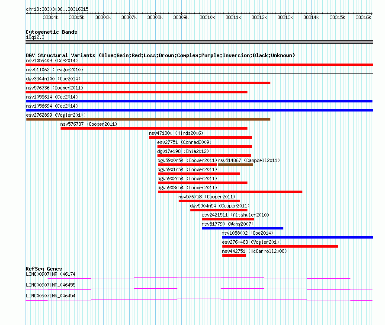
Task: Open dgv5900n54 (Cooper2011) label
Action: point(187,160)
